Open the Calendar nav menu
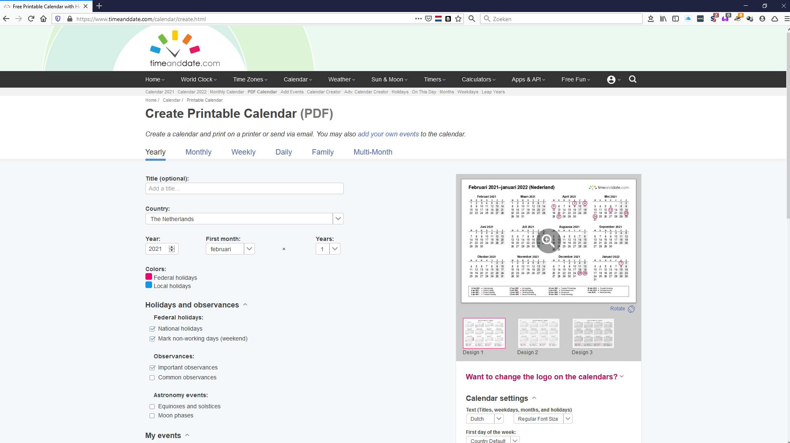790x443 pixels. 298,79
